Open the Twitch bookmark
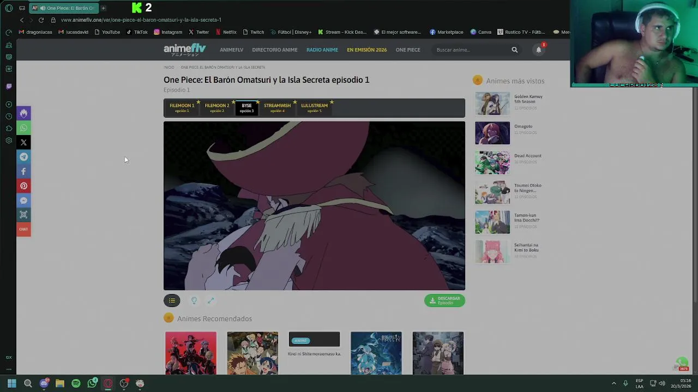The image size is (698, 392). (254, 32)
